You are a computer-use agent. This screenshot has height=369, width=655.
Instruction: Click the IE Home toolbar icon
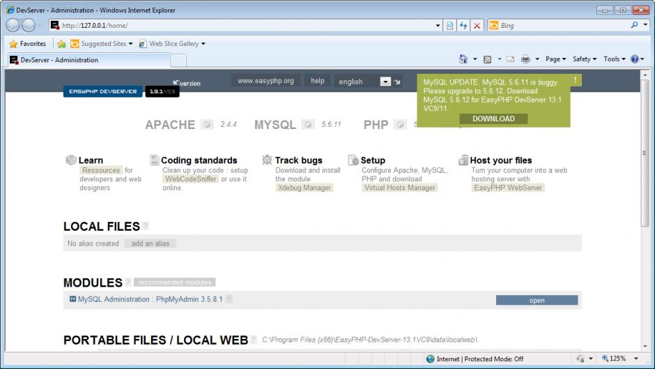[463, 59]
